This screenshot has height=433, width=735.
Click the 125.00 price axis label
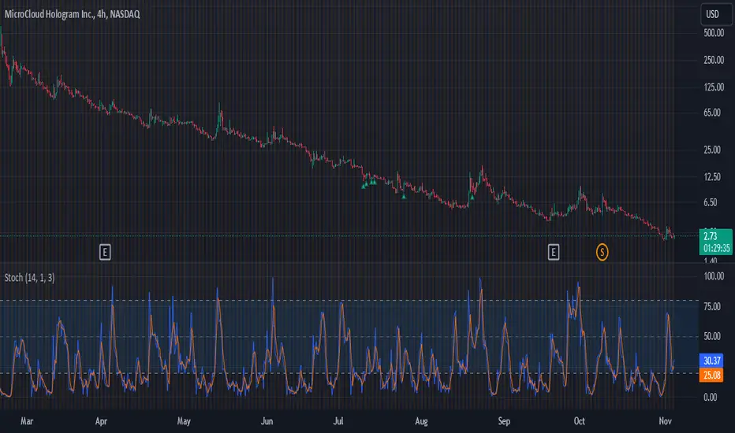tap(714, 87)
